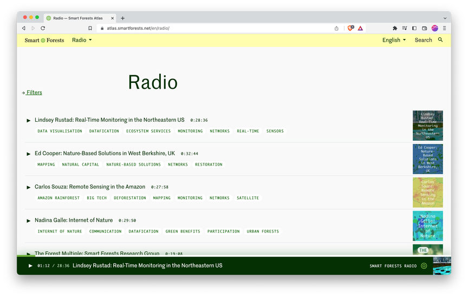Select the INTERNET OF NATURE tag
Screen dimensions: 468x297
coord(60,231)
